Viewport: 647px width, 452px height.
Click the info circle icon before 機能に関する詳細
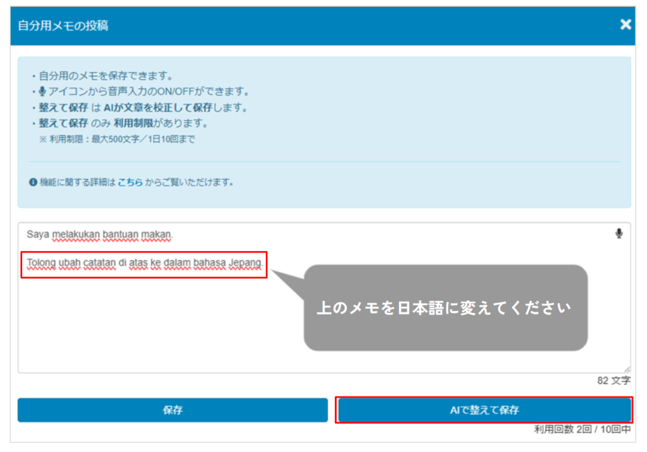point(33,183)
